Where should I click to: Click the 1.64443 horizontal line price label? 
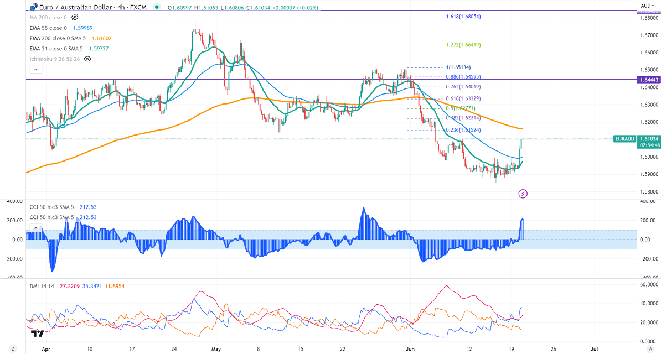[649, 80]
